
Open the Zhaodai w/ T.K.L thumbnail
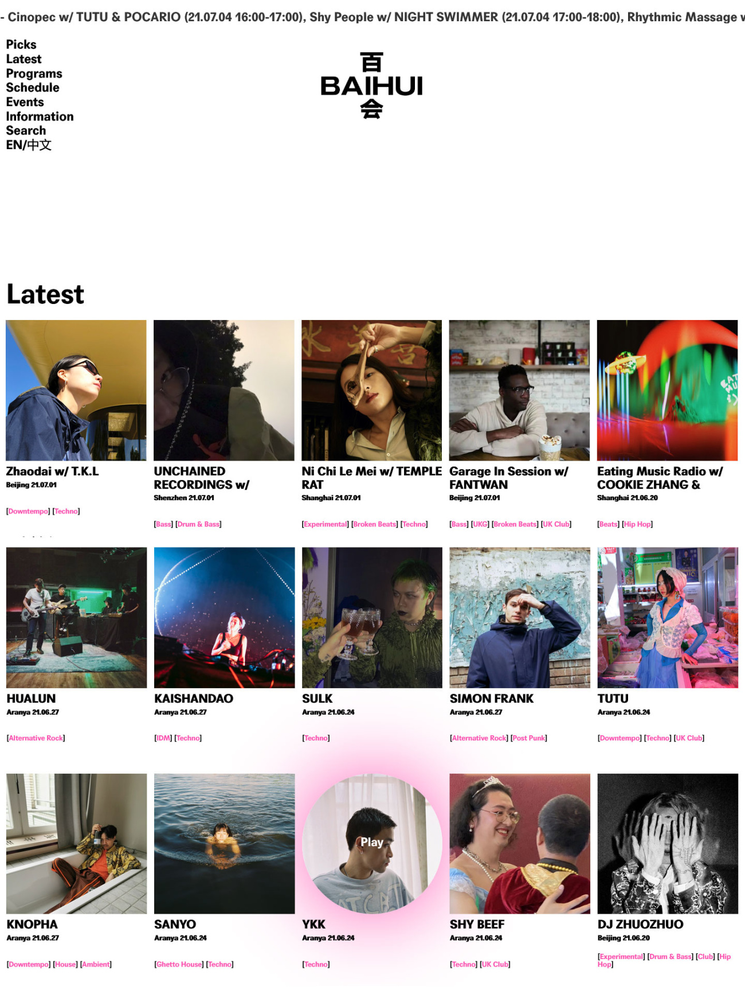tap(76, 390)
